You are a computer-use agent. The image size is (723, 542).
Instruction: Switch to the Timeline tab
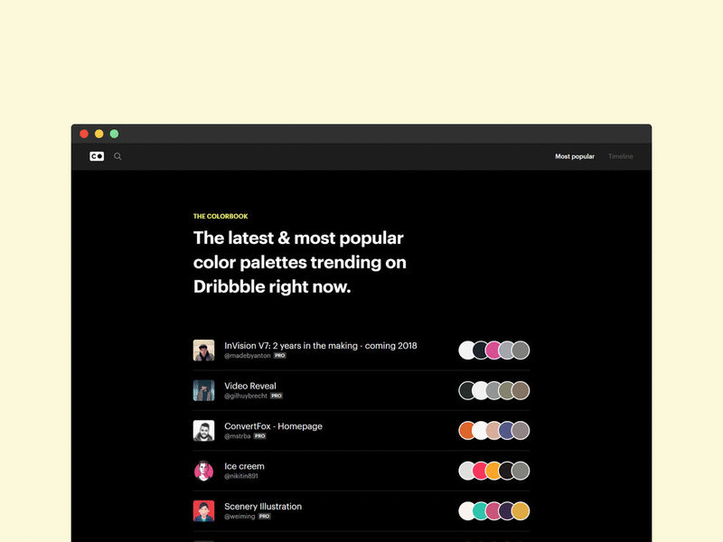click(622, 156)
